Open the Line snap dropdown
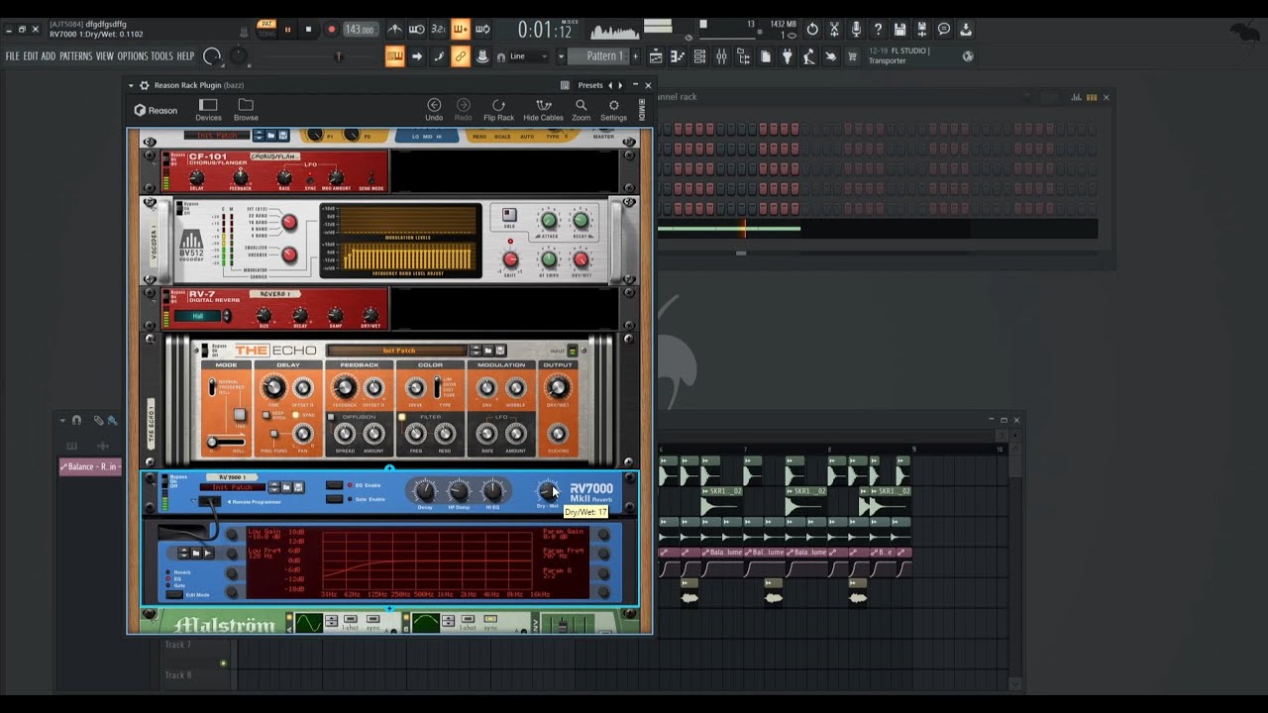The height and width of the screenshot is (713, 1268). [529, 56]
